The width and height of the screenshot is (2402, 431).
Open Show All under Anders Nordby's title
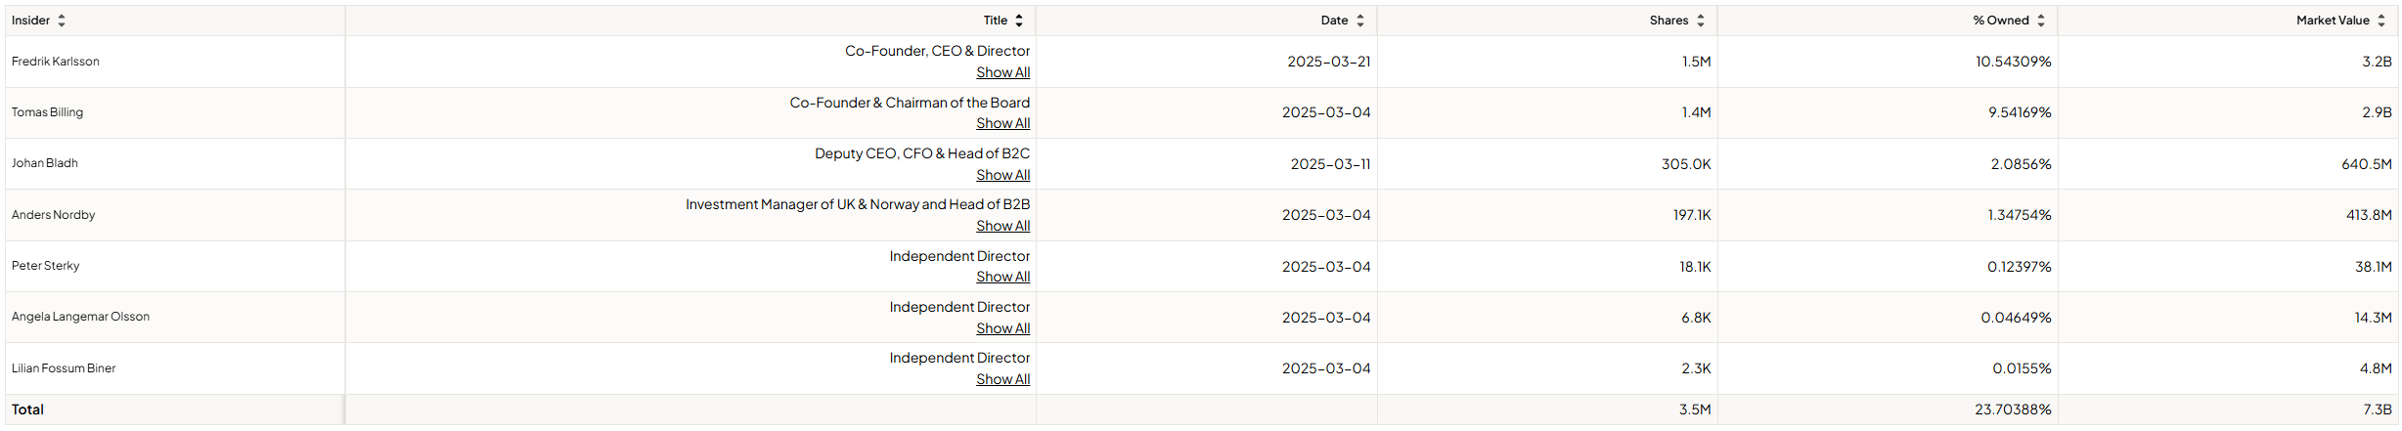pyautogui.click(x=1002, y=226)
